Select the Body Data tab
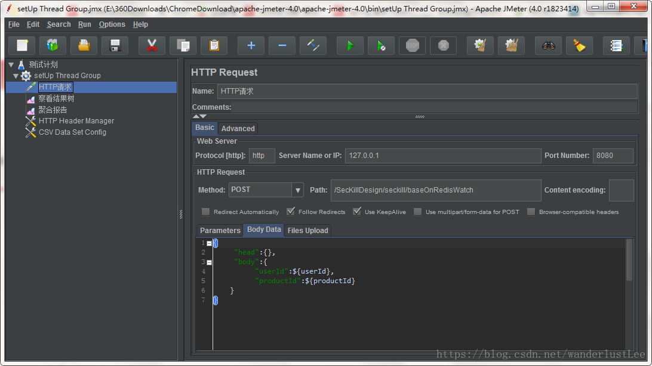 pos(264,229)
